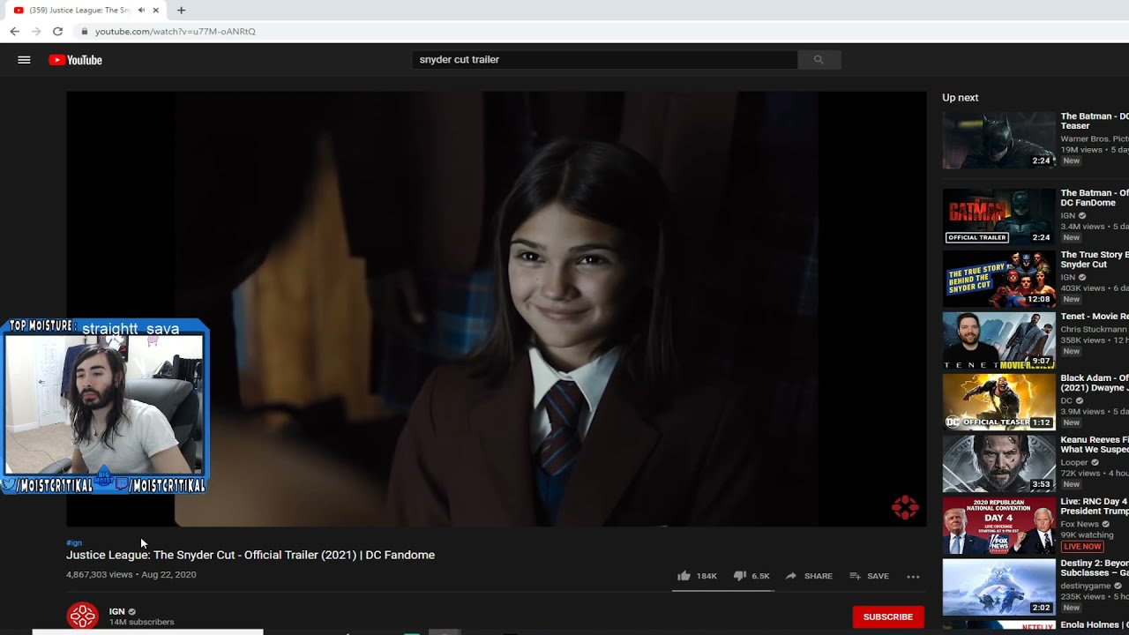Click the video title 'Justice League: The Snyder Cut'
Screen dimensions: 1129x635
coord(250,555)
